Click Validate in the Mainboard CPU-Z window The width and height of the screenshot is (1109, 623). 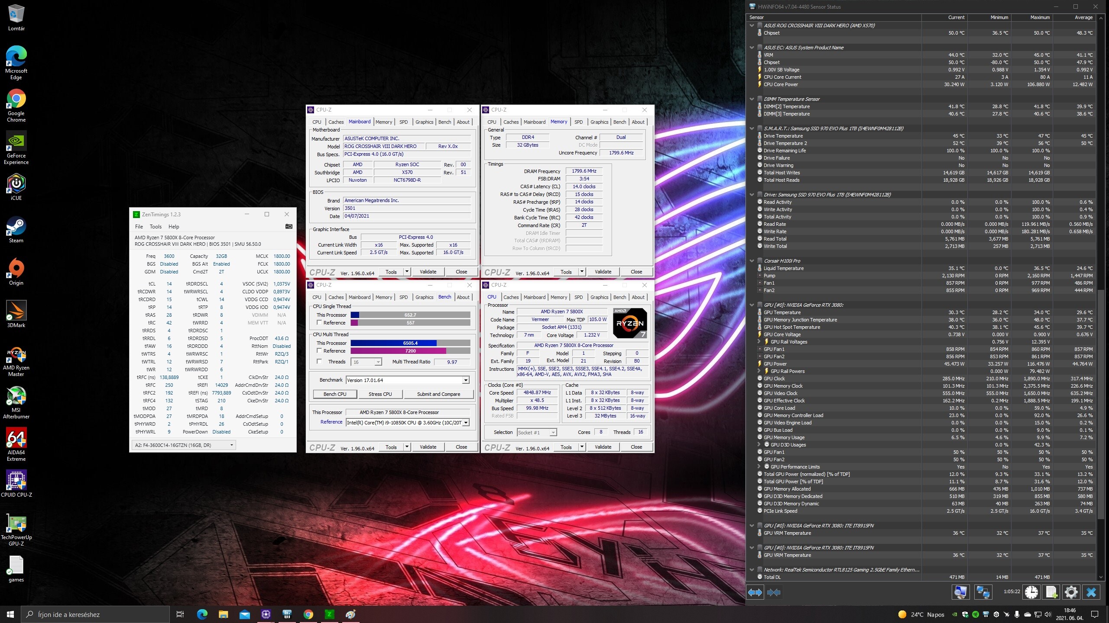(x=428, y=272)
